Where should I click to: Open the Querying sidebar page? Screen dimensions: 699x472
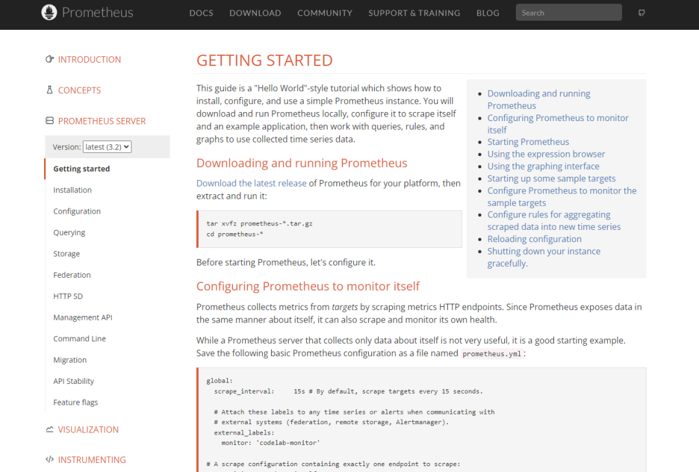[x=69, y=232]
